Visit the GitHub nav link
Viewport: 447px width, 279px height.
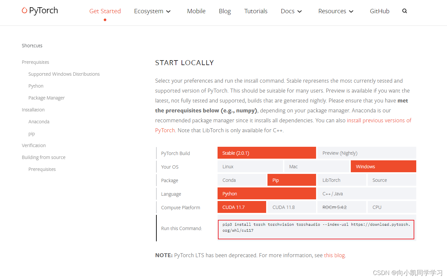click(x=380, y=11)
